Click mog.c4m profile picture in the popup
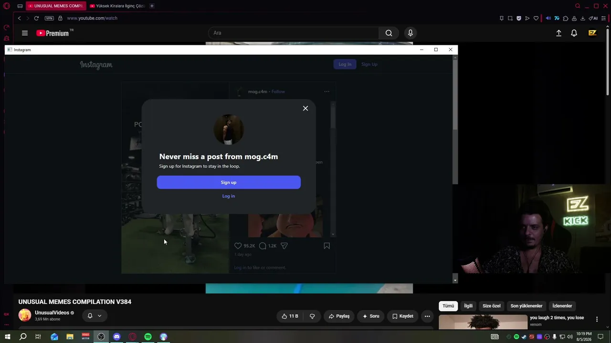 click(229, 130)
